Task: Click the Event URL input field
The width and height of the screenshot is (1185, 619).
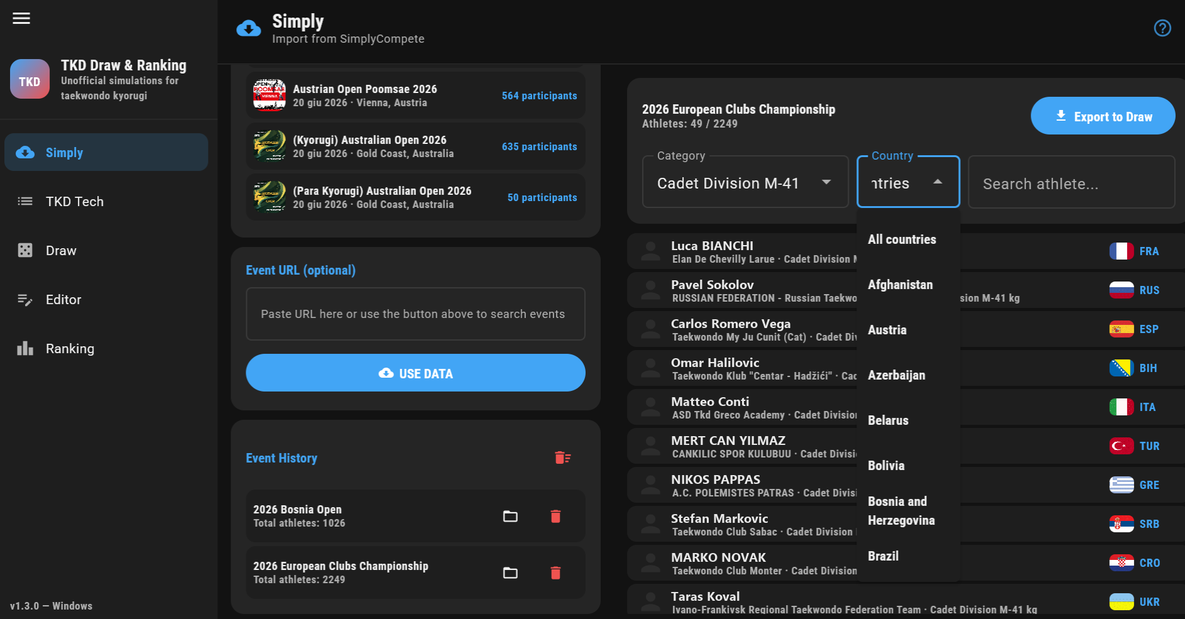Action: click(415, 314)
